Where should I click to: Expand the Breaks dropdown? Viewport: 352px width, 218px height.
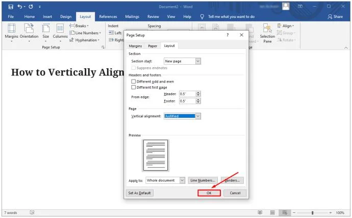point(79,26)
